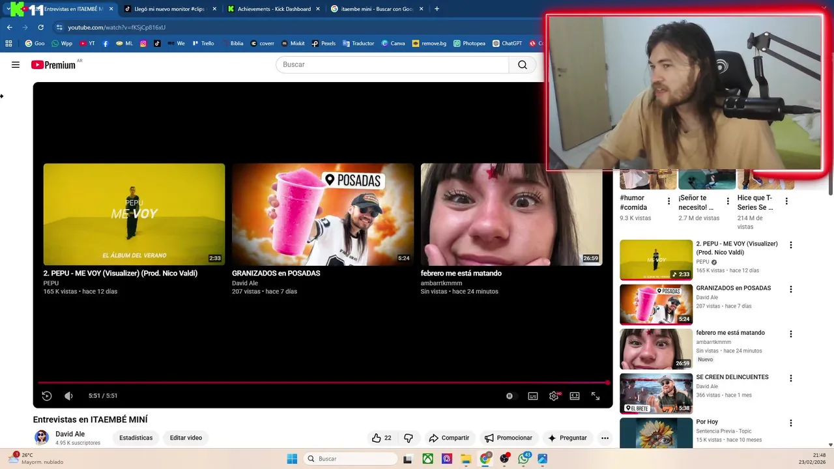Click the Preguntar button
834x469 pixels.
(568, 438)
